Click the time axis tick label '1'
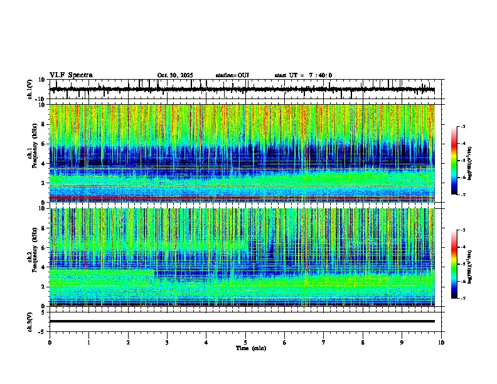Image resolution: width=497 pixels, height=384 pixels. click(x=88, y=343)
